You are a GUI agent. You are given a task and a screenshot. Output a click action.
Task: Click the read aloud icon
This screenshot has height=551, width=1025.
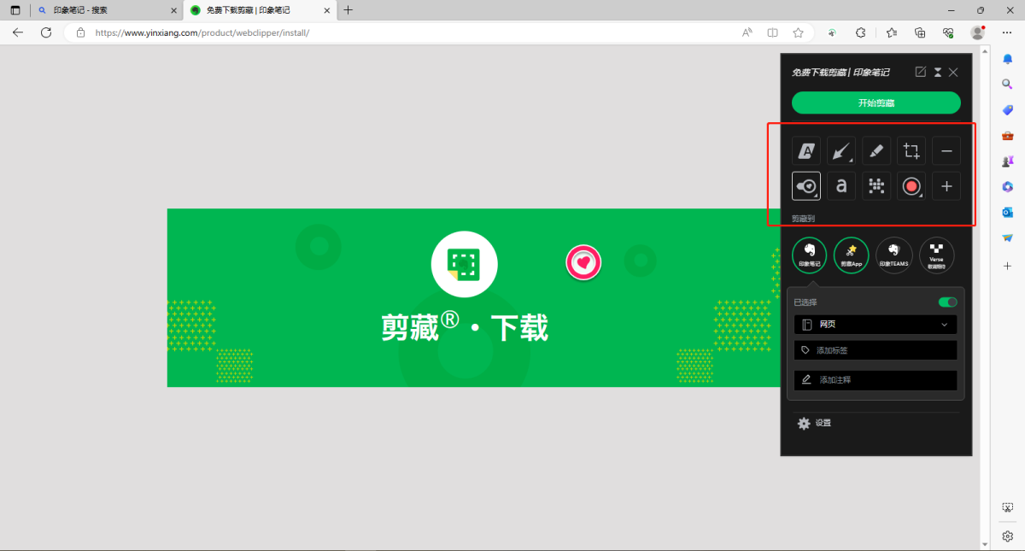coord(747,32)
